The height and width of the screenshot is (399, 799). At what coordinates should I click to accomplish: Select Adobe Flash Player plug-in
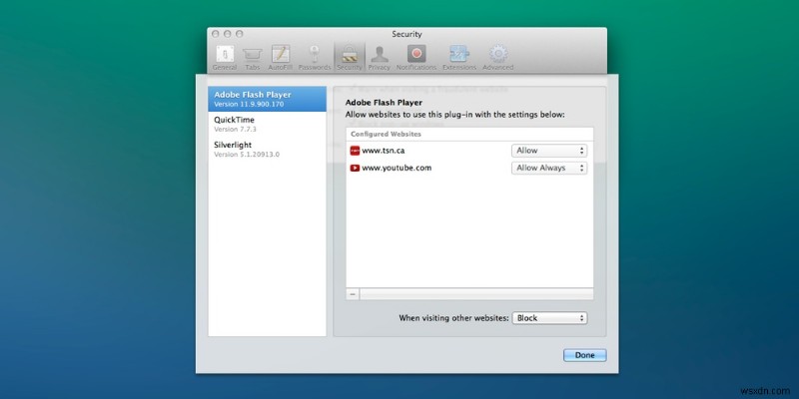point(267,99)
